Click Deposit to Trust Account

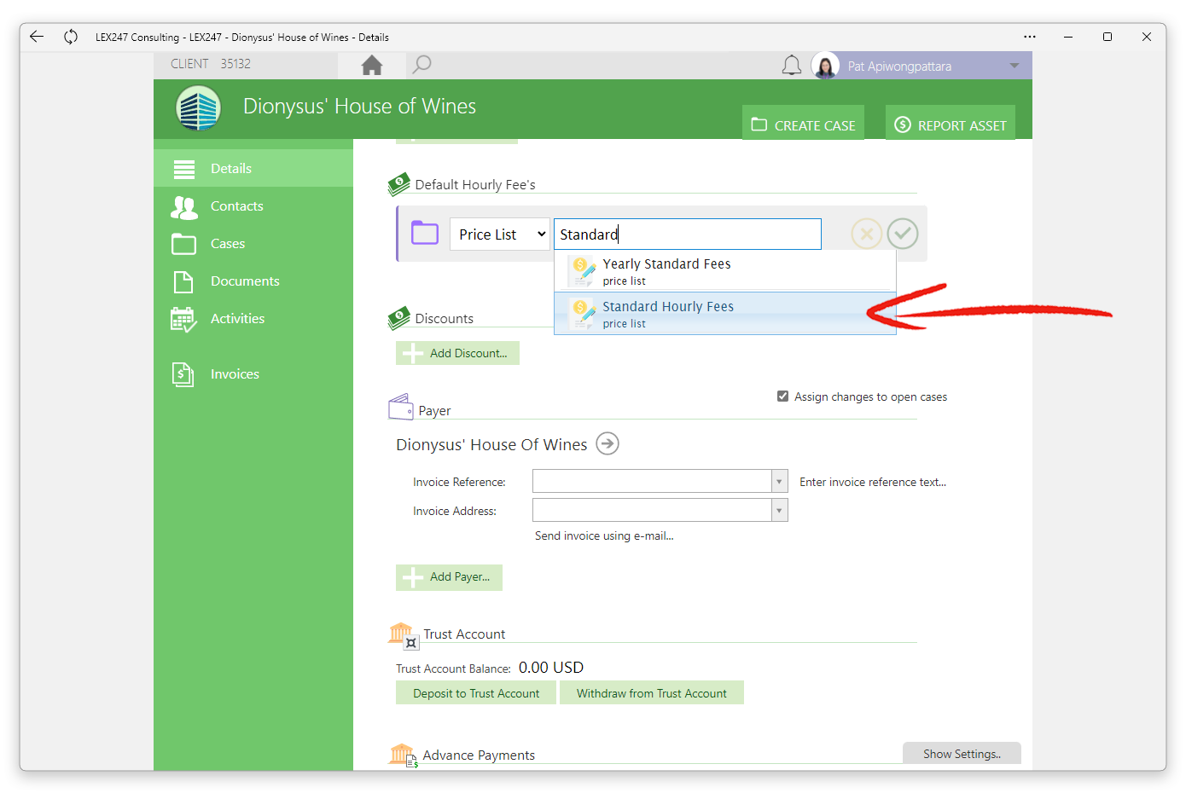[476, 693]
